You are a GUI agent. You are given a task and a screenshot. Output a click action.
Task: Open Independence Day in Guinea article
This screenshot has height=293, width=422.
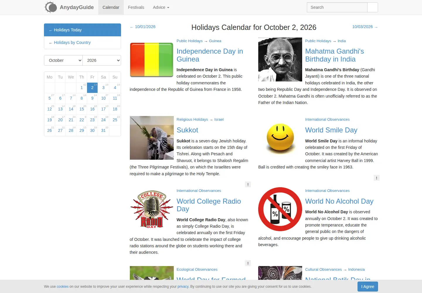tap(210, 55)
